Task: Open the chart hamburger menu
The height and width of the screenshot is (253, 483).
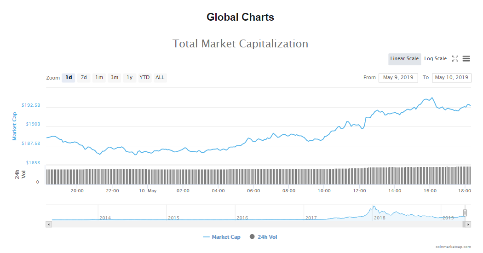Action: pyautogui.click(x=466, y=58)
